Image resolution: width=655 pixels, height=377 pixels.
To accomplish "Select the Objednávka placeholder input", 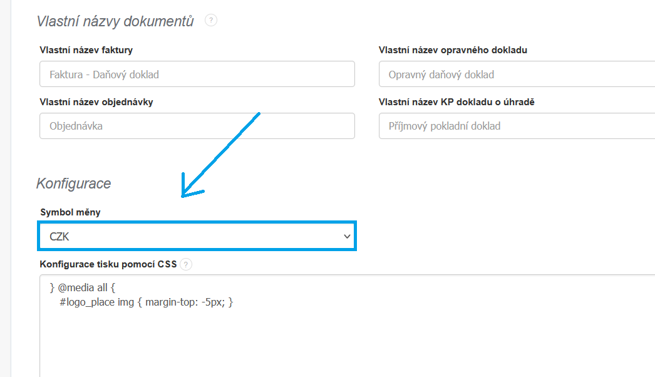I will tap(197, 126).
